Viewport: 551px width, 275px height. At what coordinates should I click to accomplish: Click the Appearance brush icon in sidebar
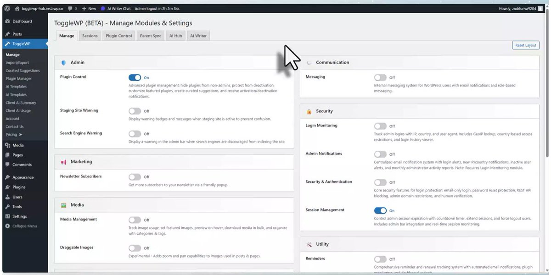[8, 177]
